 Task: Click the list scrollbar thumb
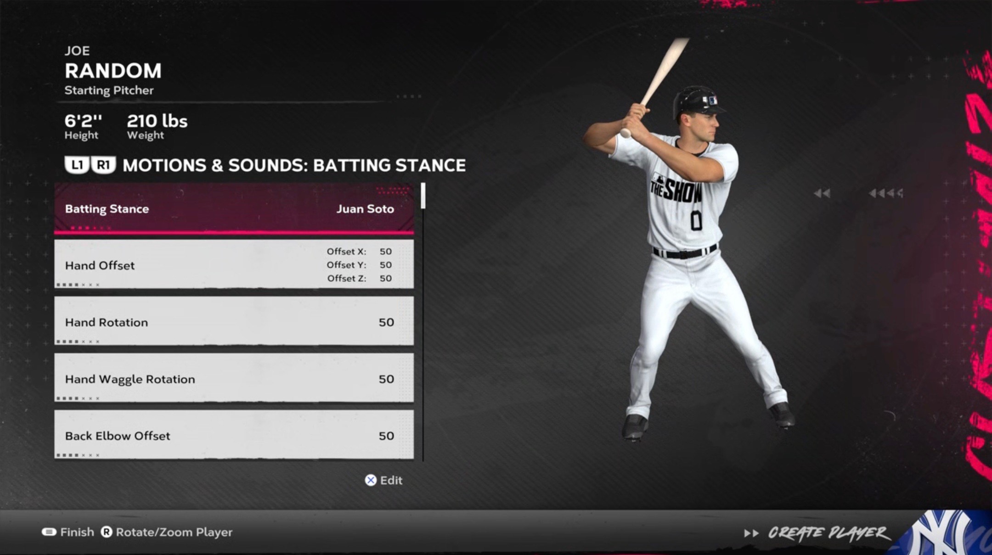423,196
